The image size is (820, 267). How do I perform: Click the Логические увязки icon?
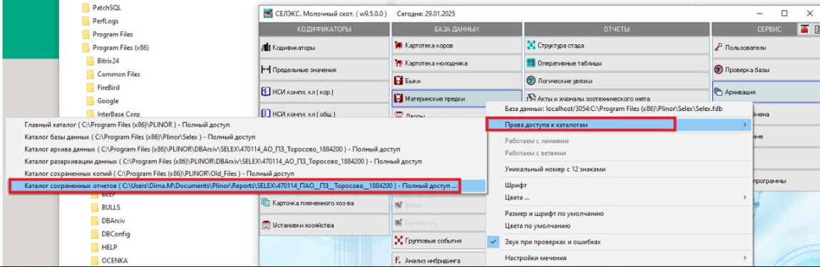531,81
